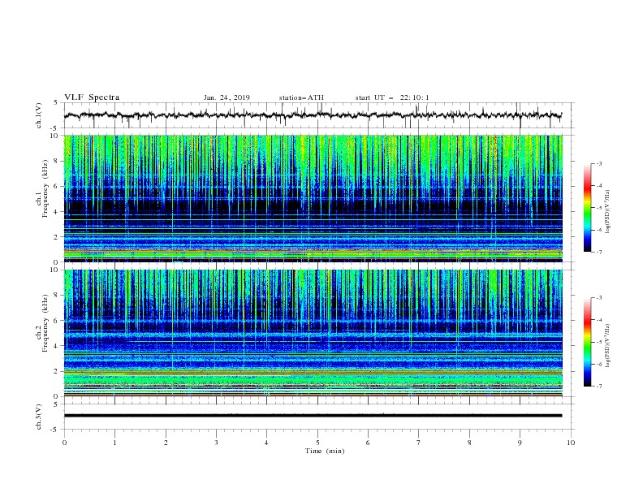Click the "station=ATH" label
Image resolution: width=643 pixels, height=497 pixels.
click(x=301, y=97)
